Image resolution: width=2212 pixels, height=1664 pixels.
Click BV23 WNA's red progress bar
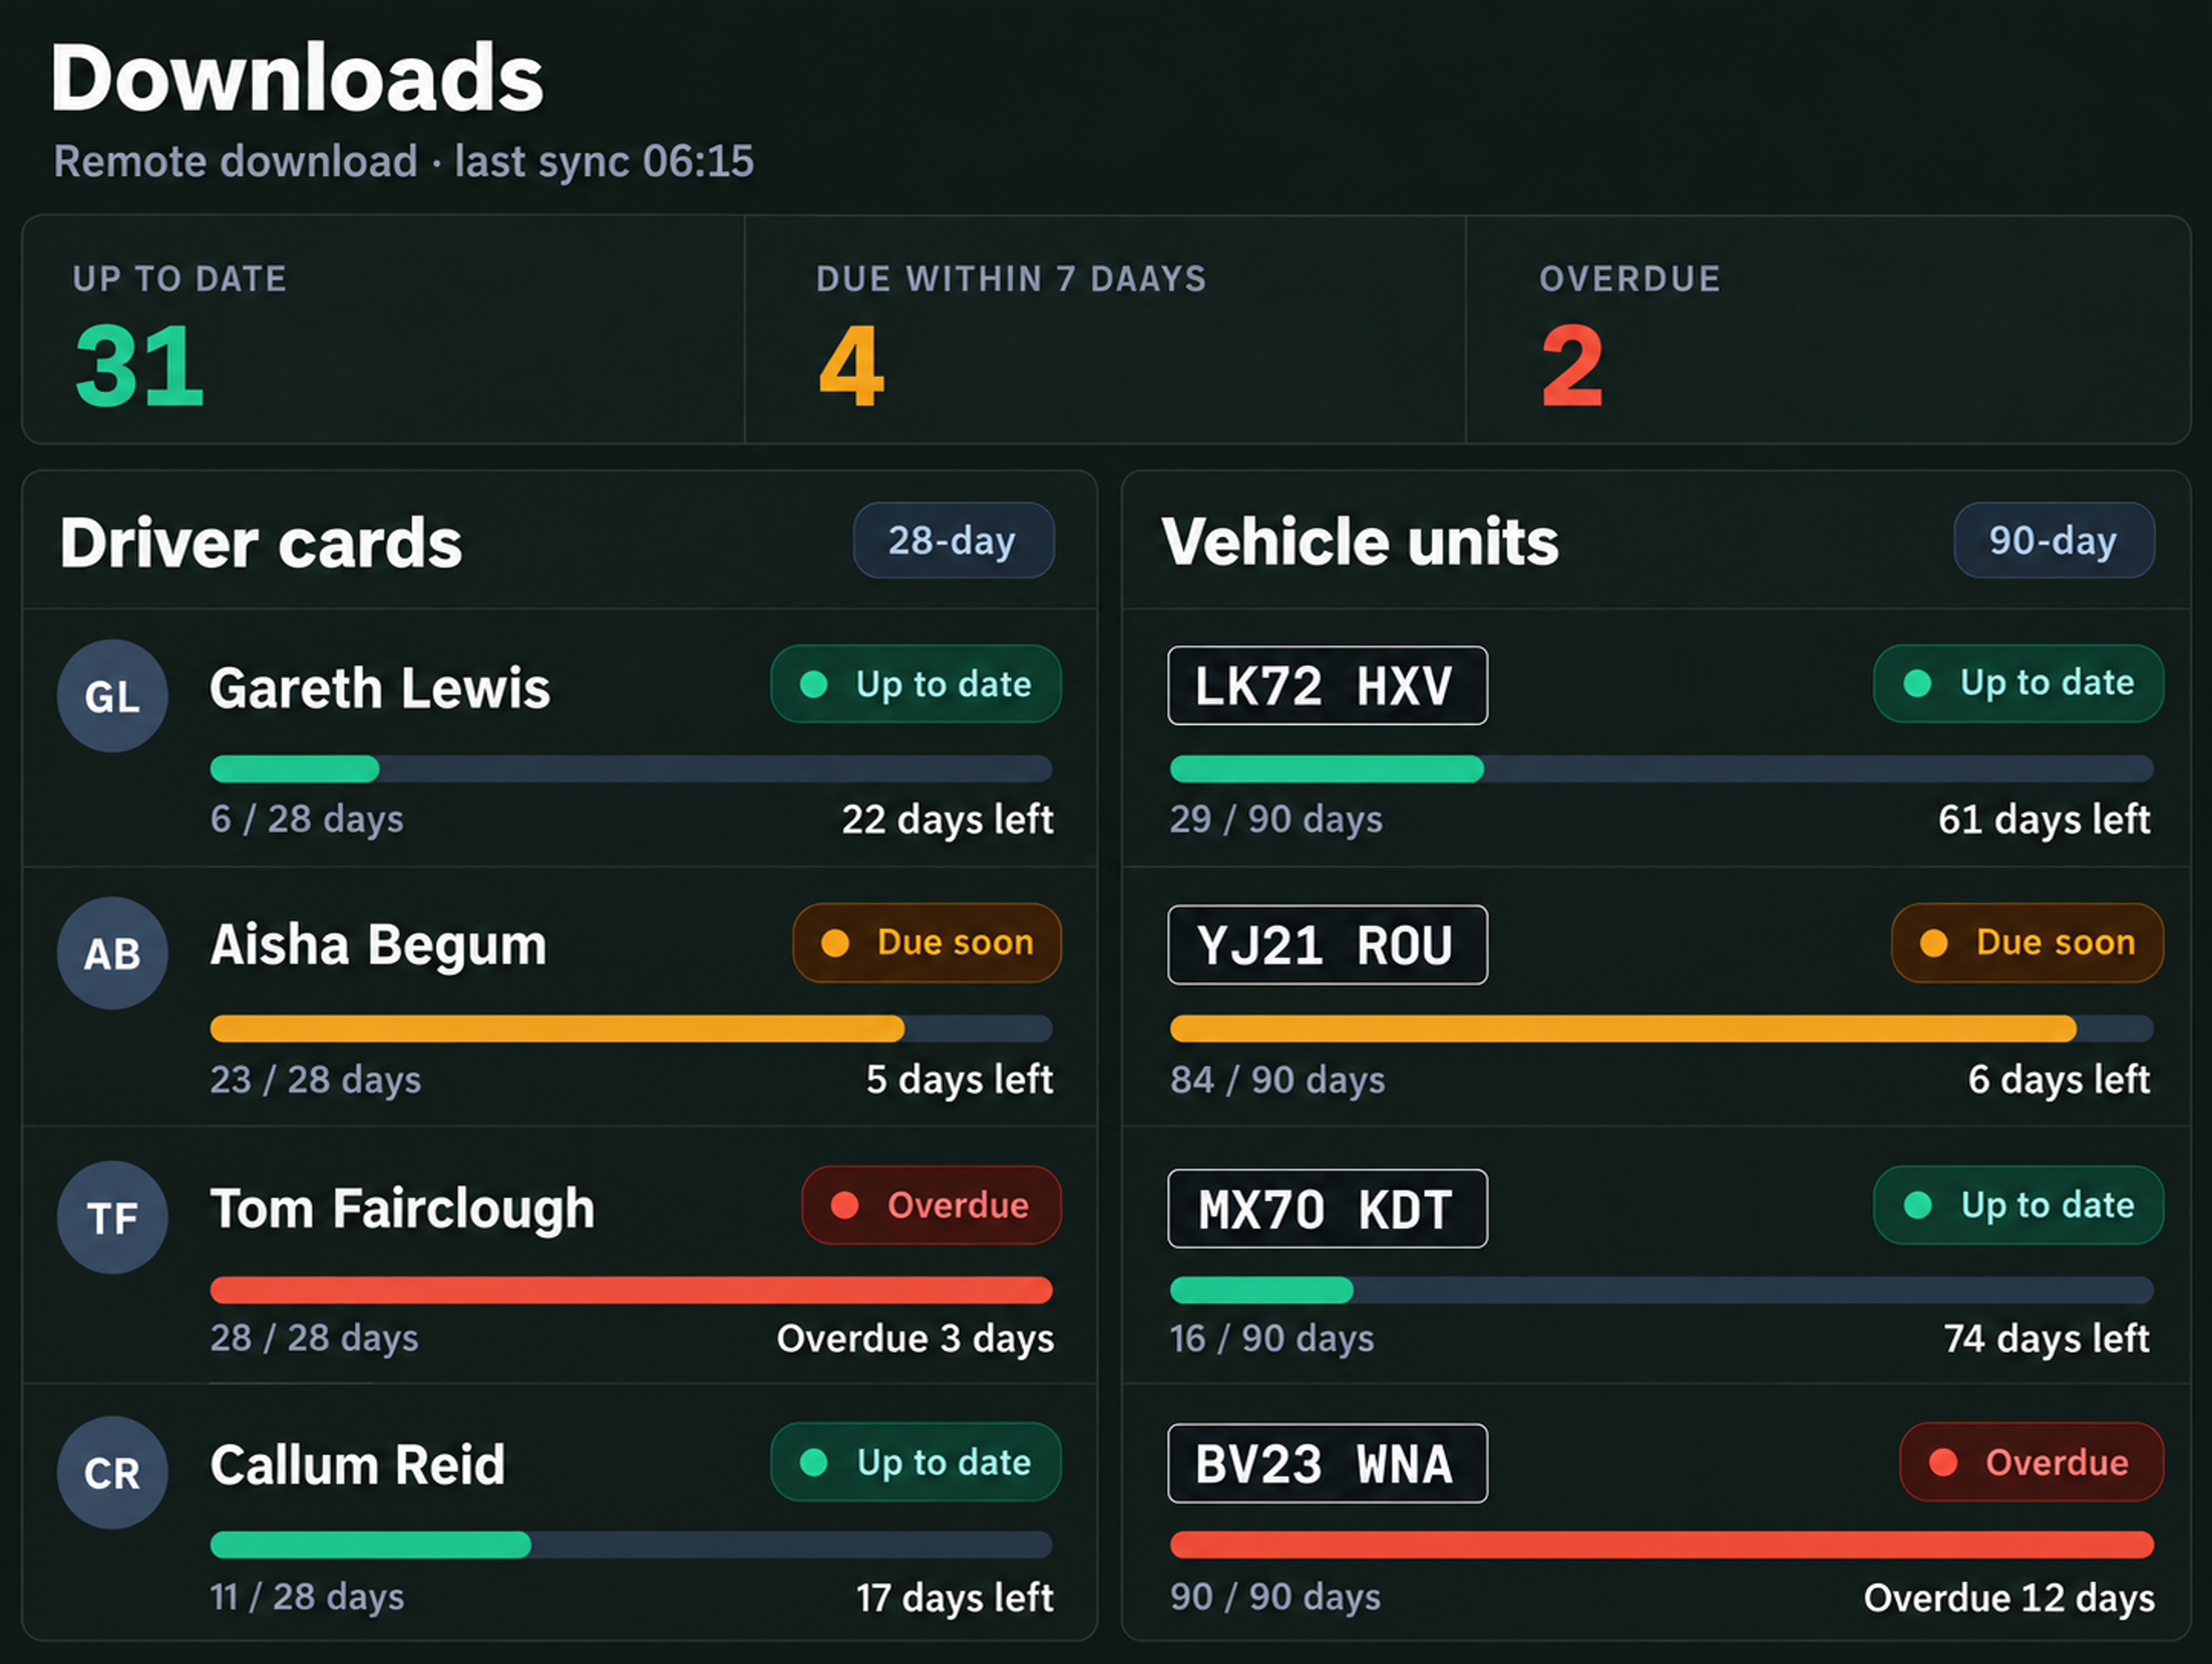(1661, 1545)
